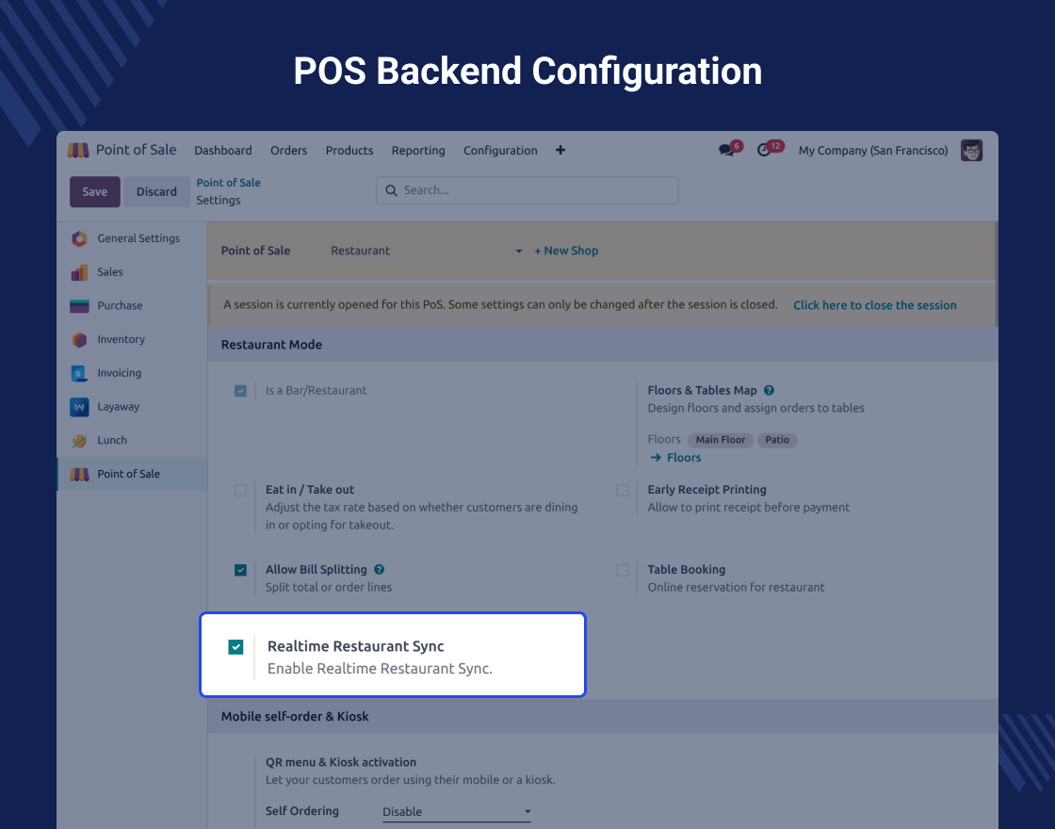1055x829 pixels.
Task: Select the Inventory sidebar icon
Action: point(80,339)
